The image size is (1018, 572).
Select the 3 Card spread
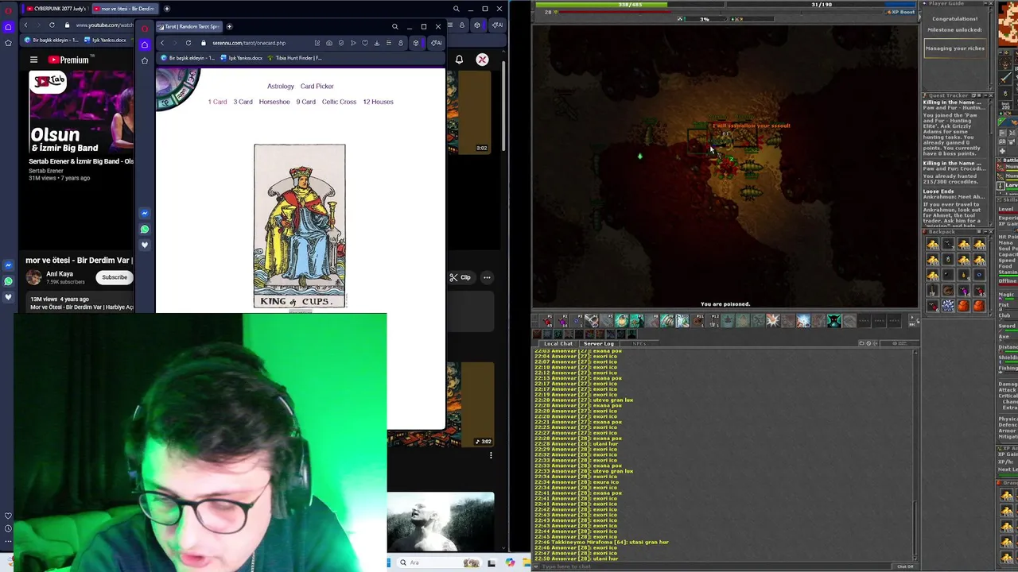243,102
